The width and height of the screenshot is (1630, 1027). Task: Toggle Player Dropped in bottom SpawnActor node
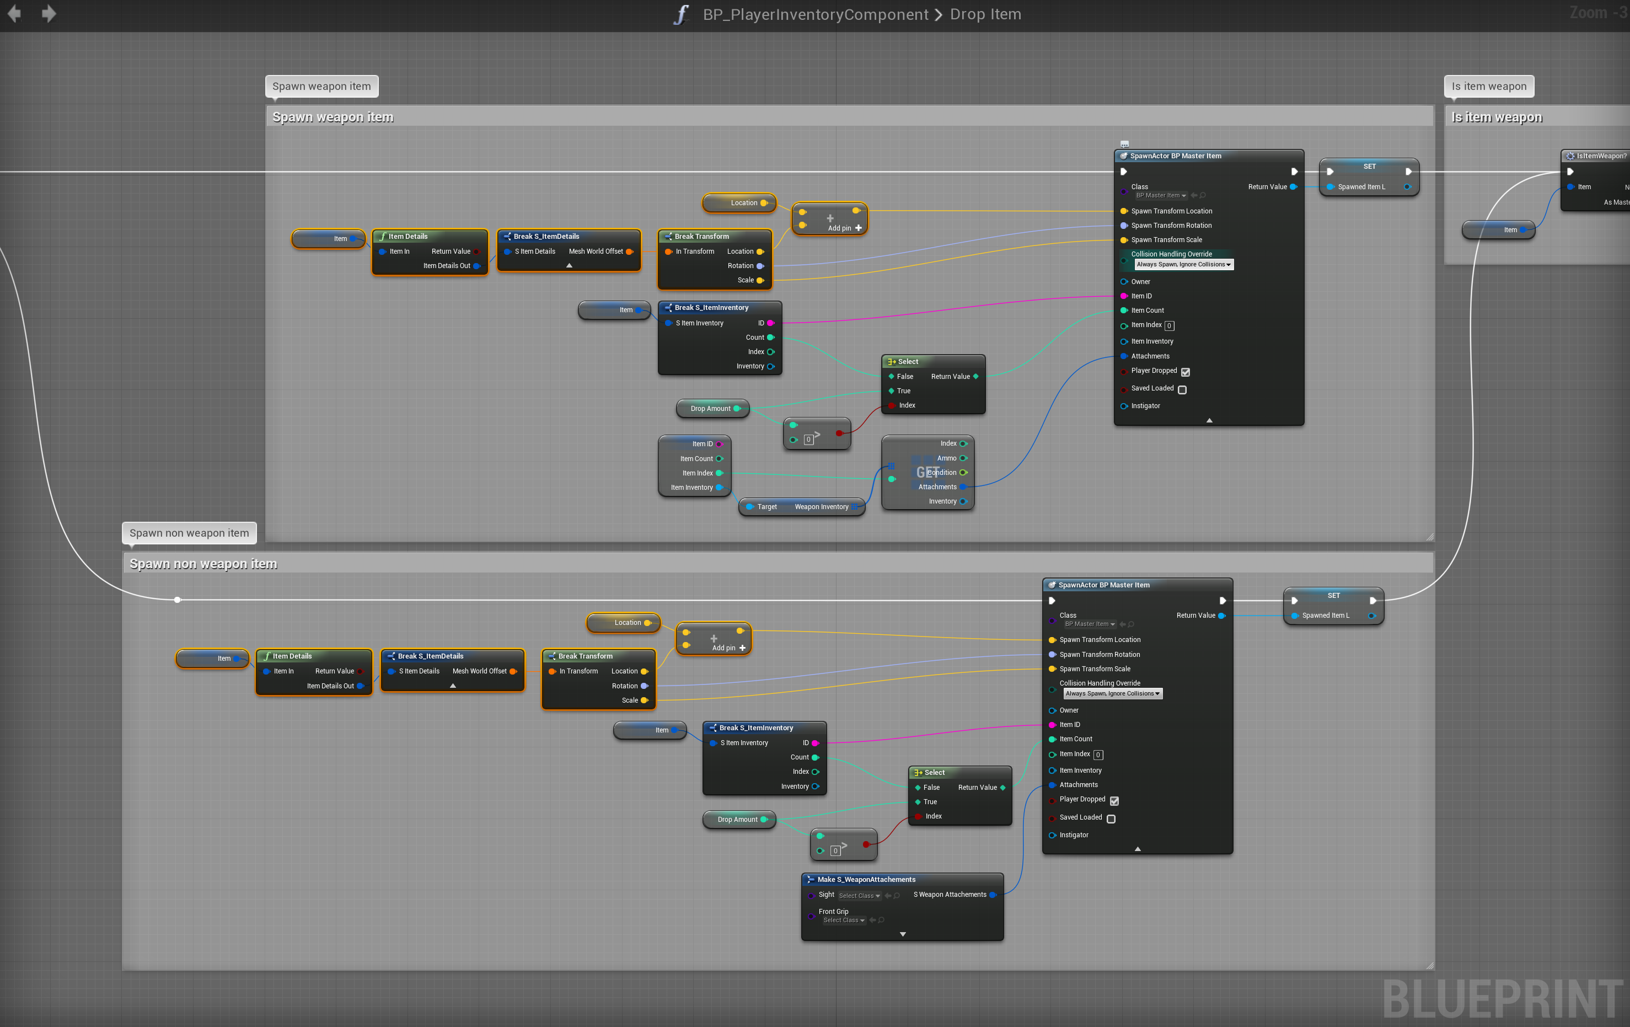(x=1114, y=801)
